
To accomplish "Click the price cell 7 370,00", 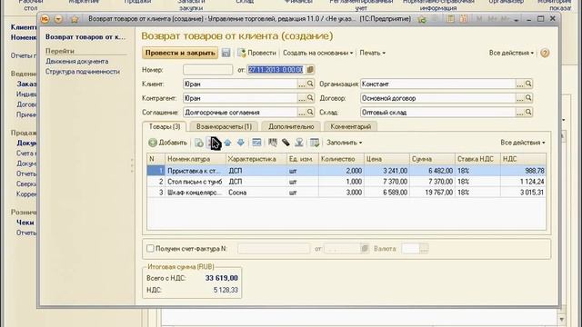I will click(x=386, y=182).
